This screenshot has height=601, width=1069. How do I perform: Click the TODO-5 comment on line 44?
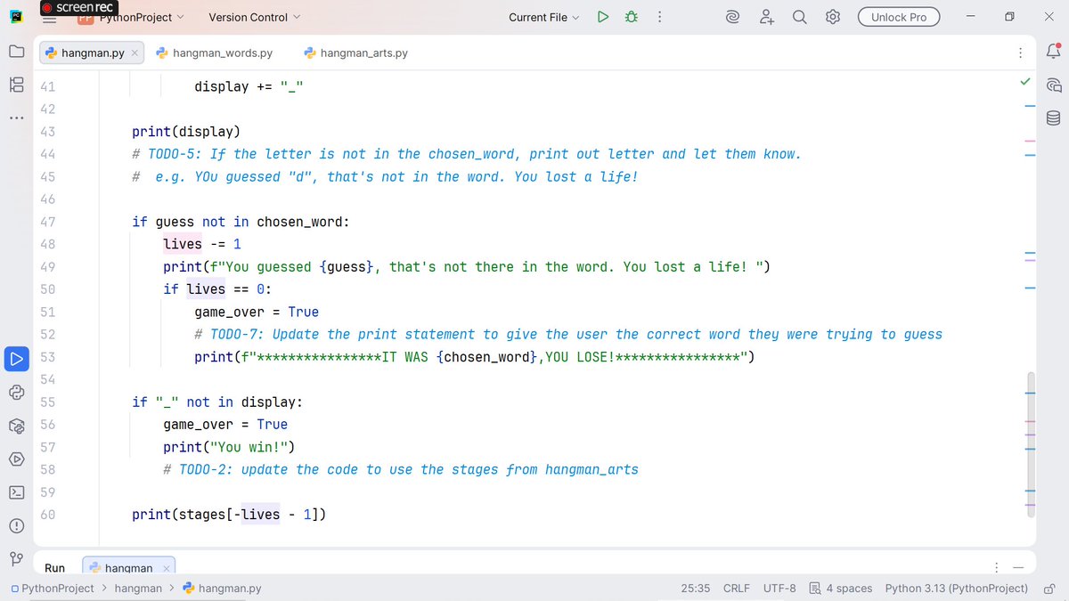[467, 154]
